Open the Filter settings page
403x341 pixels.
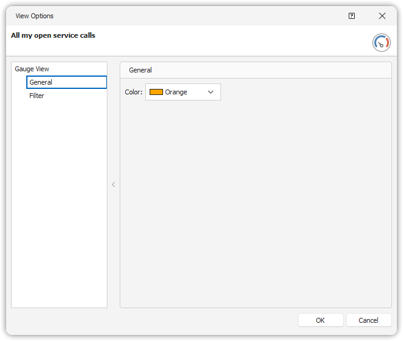coord(37,96)
